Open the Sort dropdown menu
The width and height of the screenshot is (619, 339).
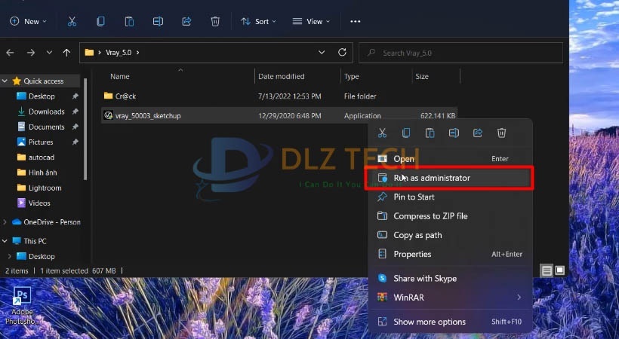(x=259, y=21)
